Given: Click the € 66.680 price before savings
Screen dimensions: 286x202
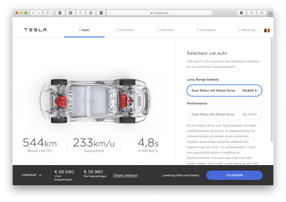Looking at the screenshot, I should point(64,172).
